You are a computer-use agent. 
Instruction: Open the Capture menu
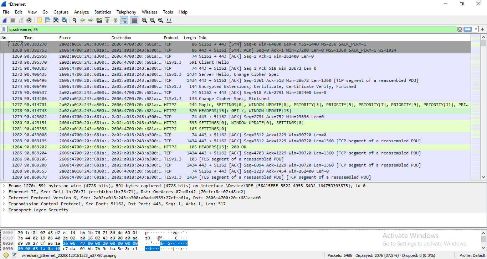[x=61, y=12]
